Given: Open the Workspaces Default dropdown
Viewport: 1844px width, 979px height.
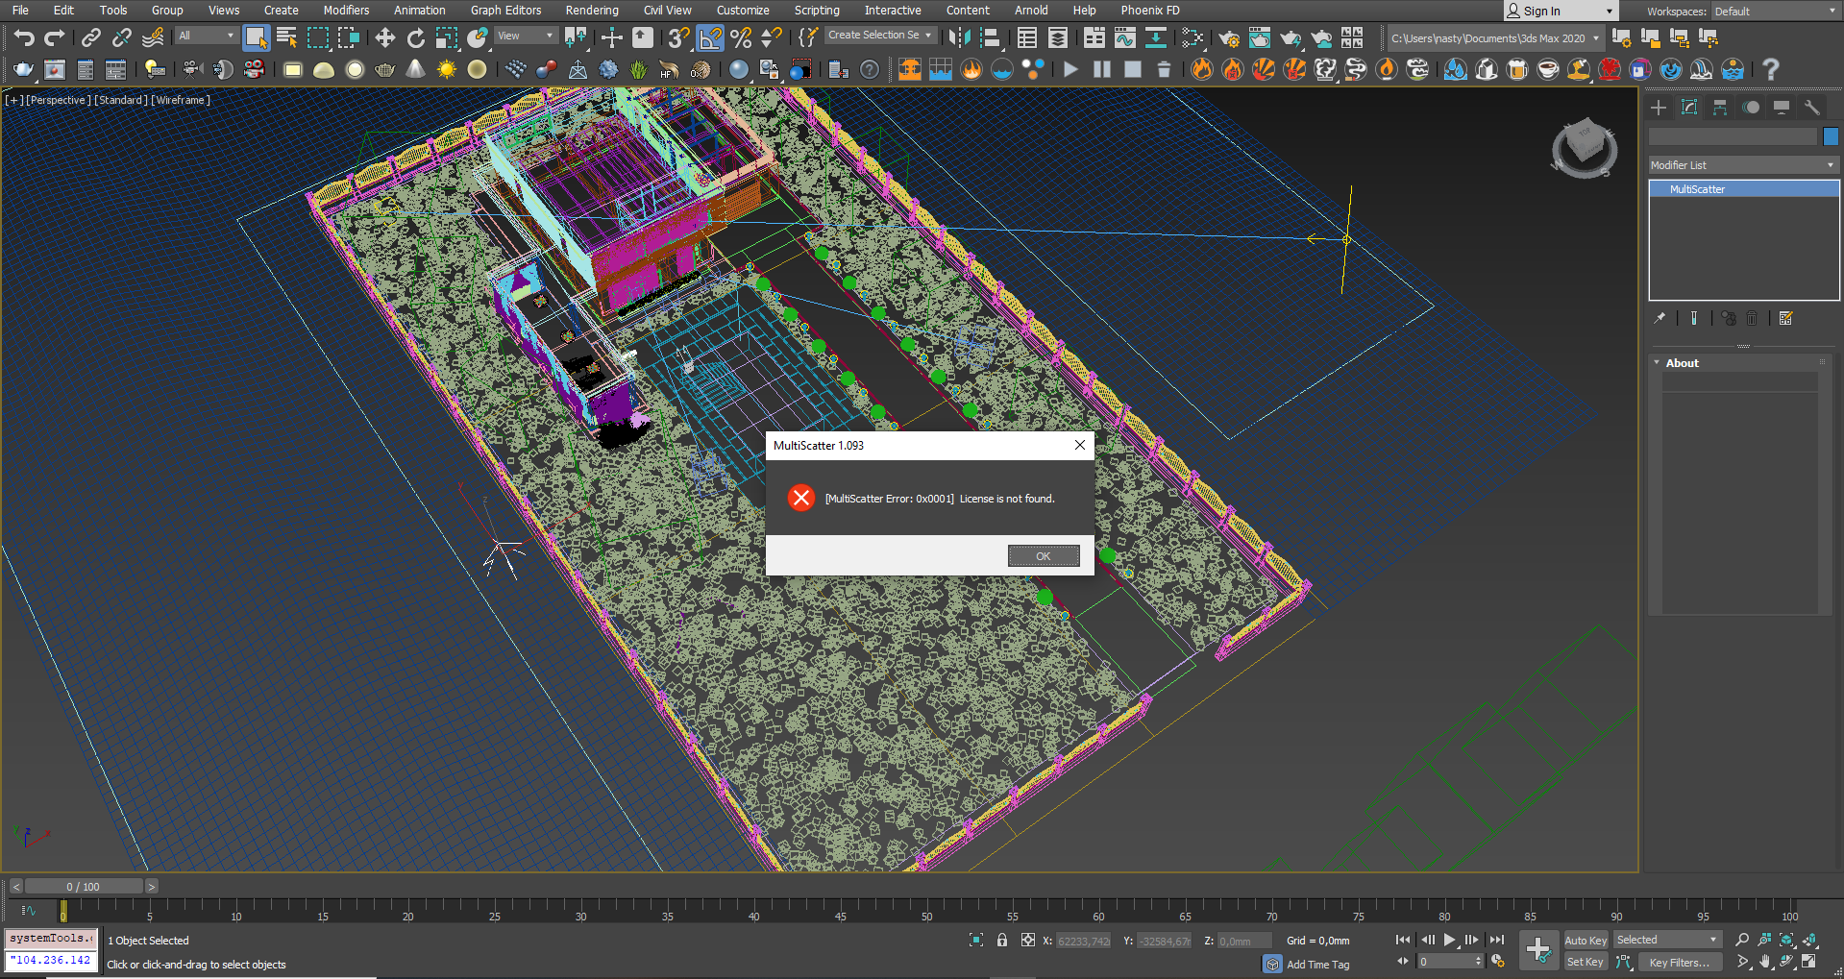Looking at the screenshot, I should [1774, 12].
